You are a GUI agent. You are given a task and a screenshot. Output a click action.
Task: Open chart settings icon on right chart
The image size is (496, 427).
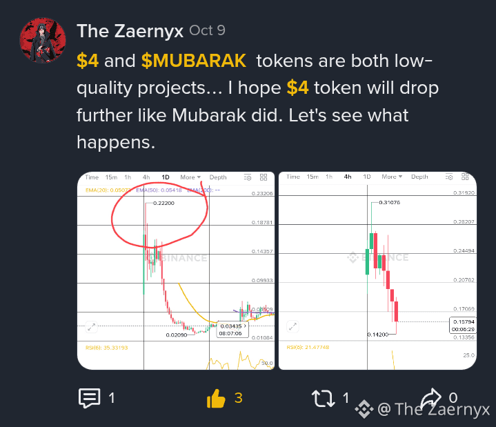point(449,177)
